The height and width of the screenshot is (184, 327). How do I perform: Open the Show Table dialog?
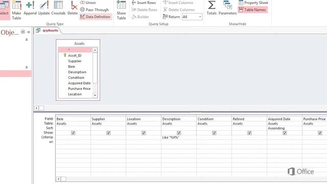pyautogui.click(x=121, y=10)
